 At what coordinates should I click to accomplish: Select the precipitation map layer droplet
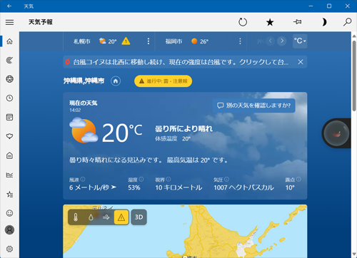click(x=91, y=217)
